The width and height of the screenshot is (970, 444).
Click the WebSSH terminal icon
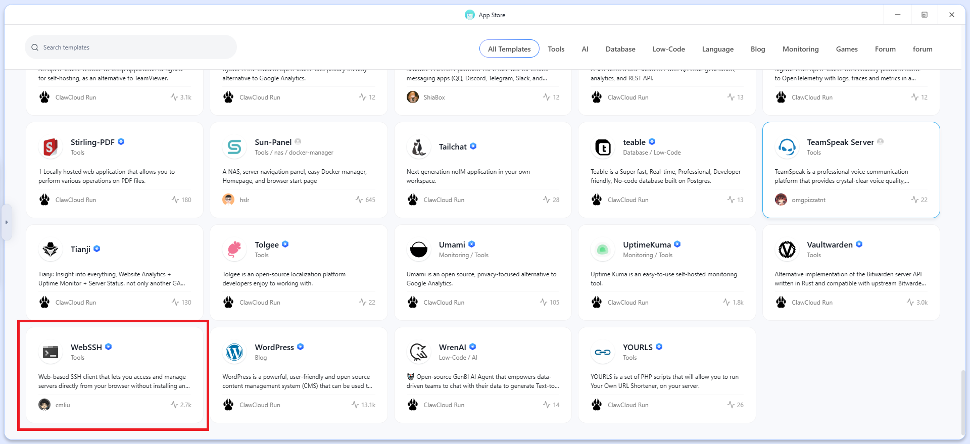(51, 352)
